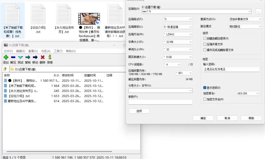
Task: Click the red X 删除 (Delete) icon
Action: (x=42, y=58)
